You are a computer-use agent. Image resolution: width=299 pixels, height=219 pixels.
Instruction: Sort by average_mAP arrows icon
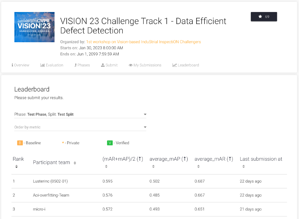click(x=153, y=167)
